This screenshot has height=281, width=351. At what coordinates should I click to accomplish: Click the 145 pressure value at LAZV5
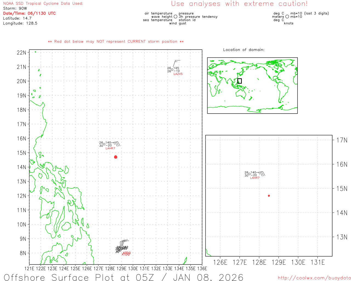pos(176,68)
